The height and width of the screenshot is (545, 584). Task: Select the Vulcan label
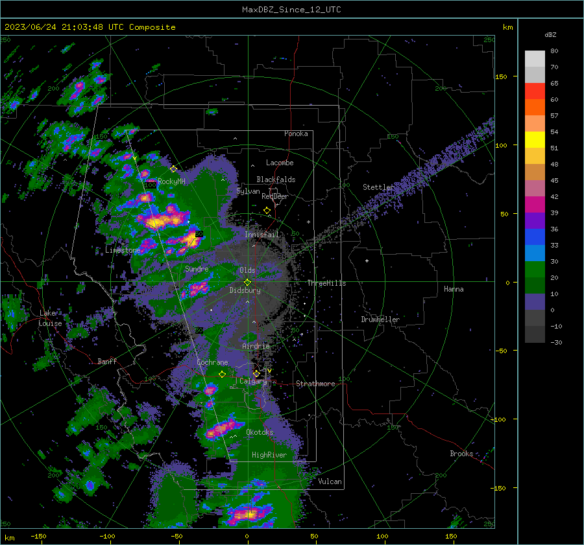click(x=330, y=481)
